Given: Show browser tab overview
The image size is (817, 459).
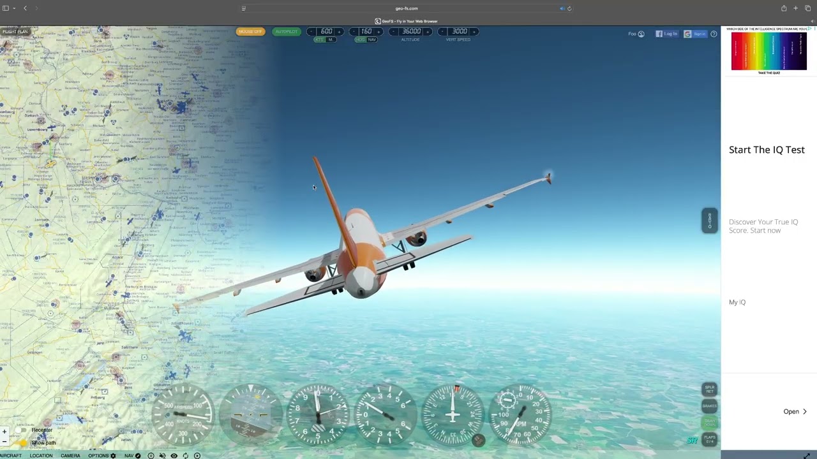Looking at the screenshot, I should pos(807,8).
